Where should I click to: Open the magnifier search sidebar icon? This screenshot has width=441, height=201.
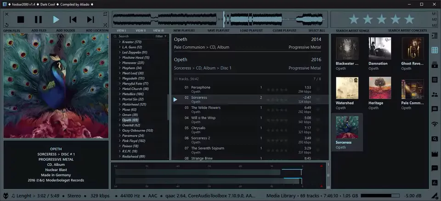coord(435,139)
